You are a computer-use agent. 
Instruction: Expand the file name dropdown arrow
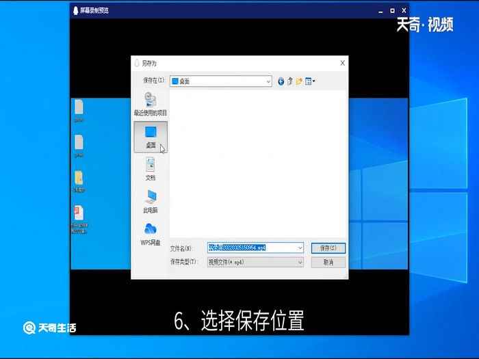pyautogui.click(x=300, y=248)
